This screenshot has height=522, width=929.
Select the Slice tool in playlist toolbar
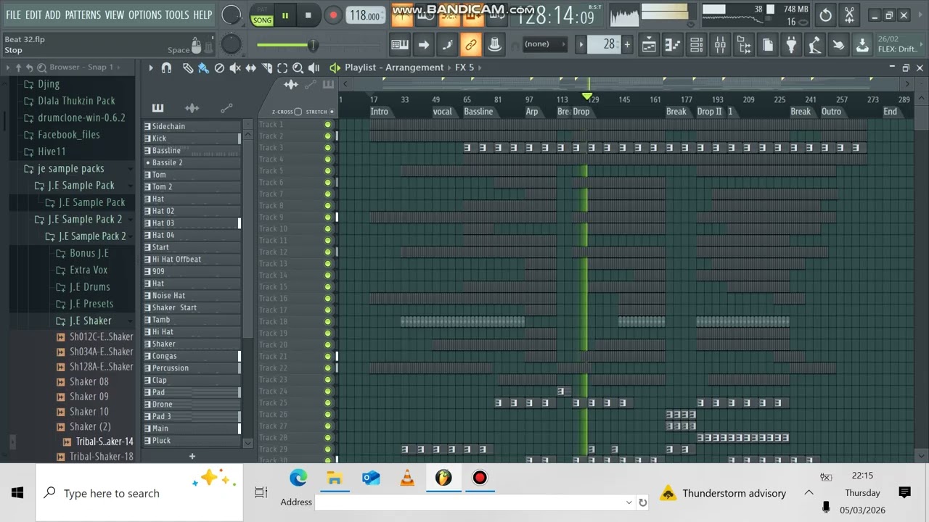[266, 67]
